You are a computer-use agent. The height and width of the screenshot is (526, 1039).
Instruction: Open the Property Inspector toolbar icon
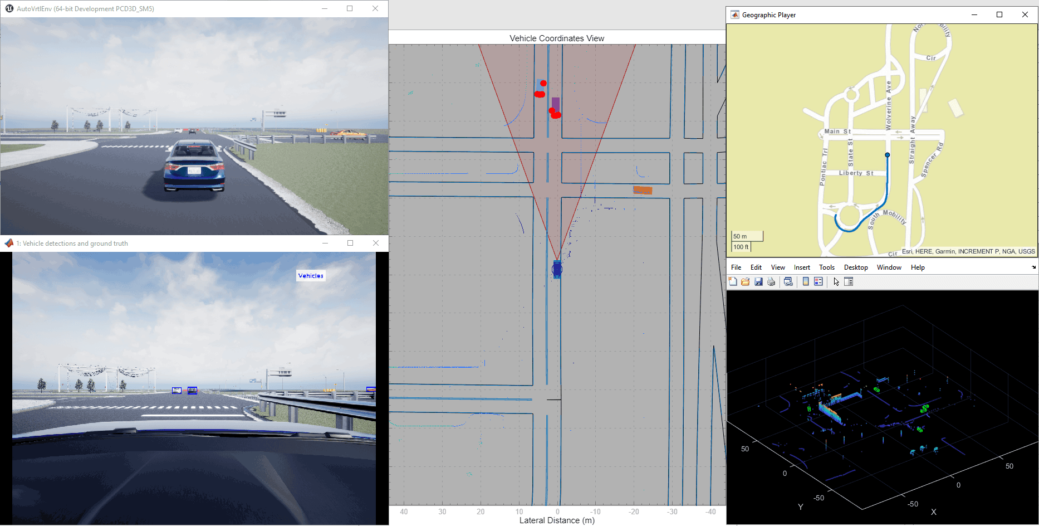(x=849, y=282)
